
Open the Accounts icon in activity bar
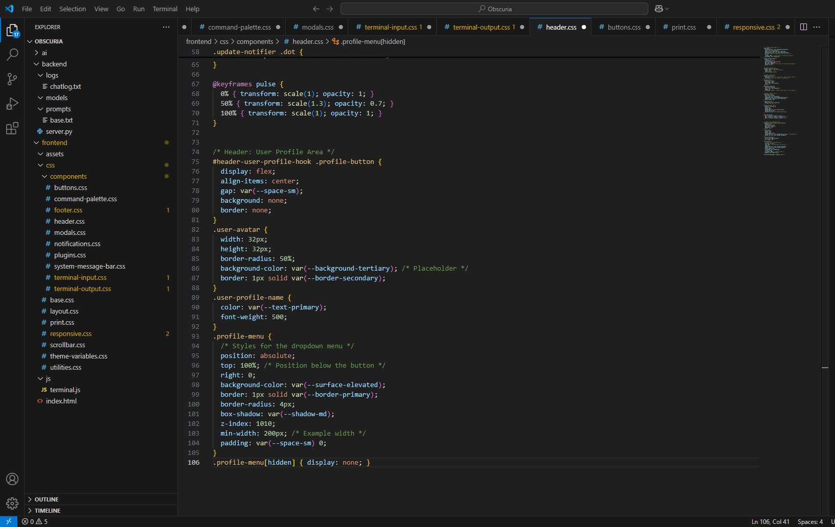coord(12,479)
